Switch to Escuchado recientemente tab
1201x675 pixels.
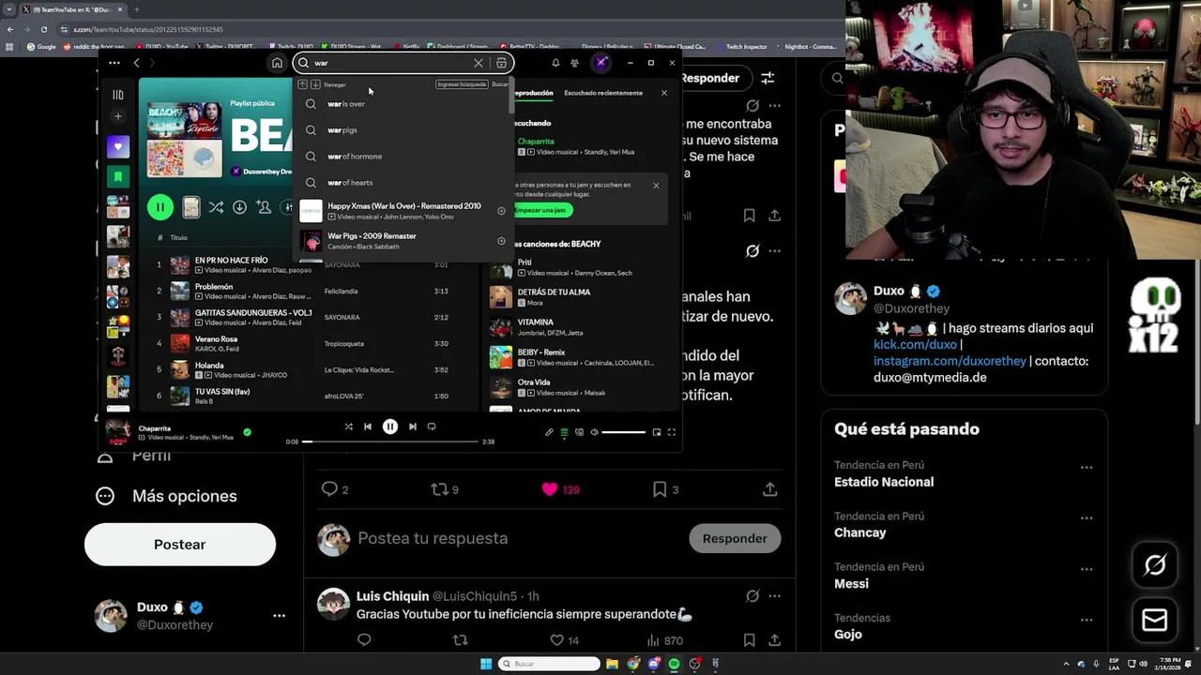point(603,93)
